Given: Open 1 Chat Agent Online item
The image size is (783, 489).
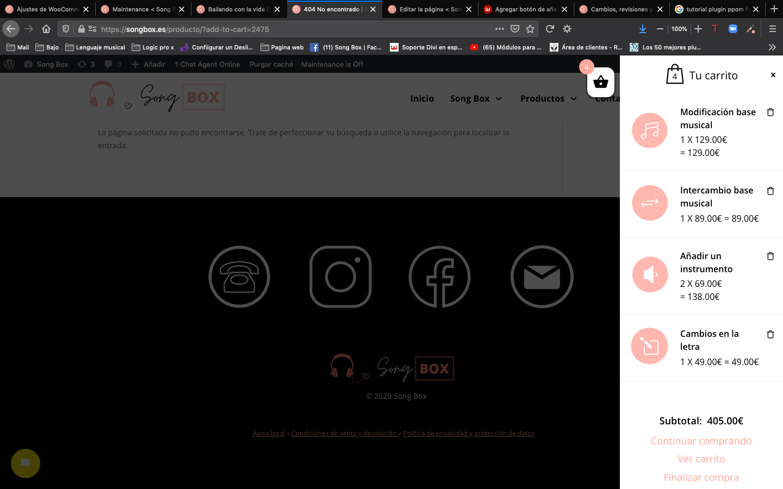Looking at the screenshot, I should coord(207,64).
